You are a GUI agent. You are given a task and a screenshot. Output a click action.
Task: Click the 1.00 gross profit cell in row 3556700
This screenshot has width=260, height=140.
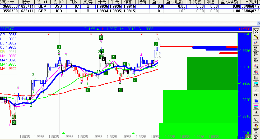coord(175,11)
